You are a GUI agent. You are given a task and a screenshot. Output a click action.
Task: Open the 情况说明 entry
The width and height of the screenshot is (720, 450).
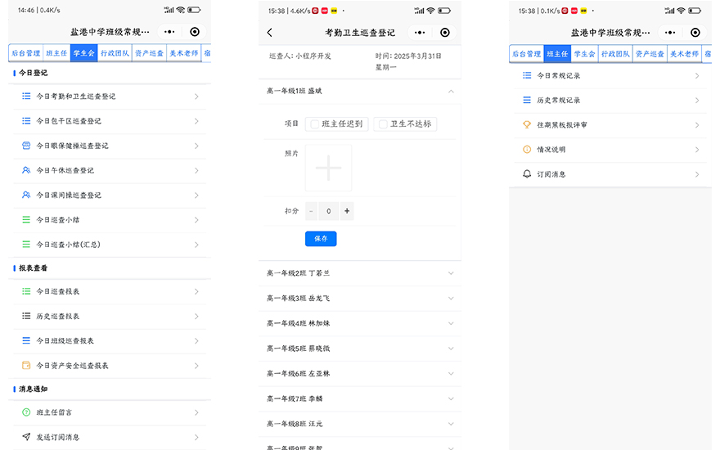610,149
